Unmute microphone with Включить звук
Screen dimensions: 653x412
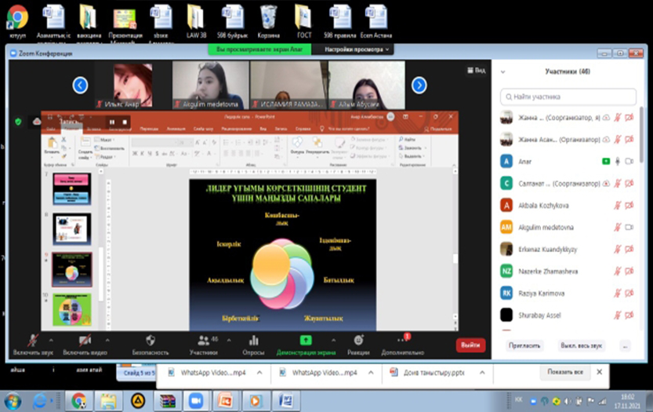33,341
